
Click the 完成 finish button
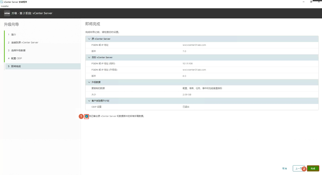313,168
